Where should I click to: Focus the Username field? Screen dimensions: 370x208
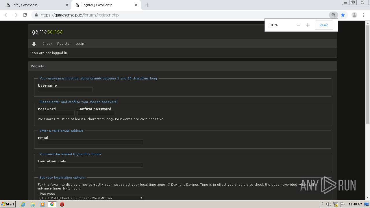(x=65, y=90)
